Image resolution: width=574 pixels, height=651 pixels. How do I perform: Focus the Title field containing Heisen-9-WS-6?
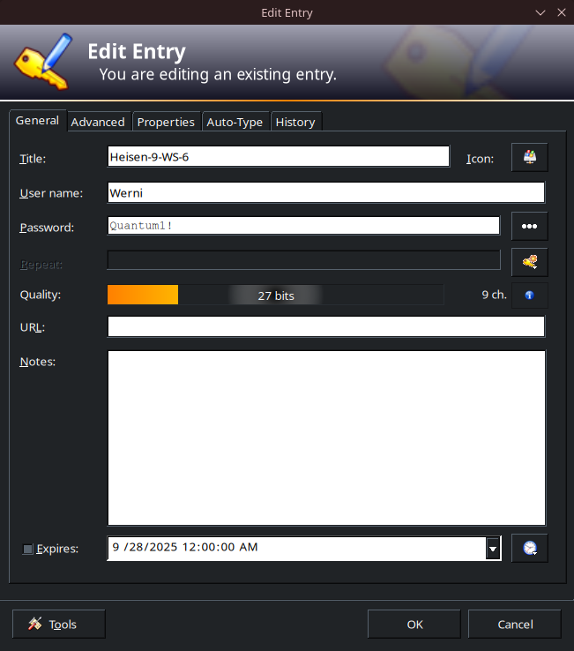[x=278, y=157]
